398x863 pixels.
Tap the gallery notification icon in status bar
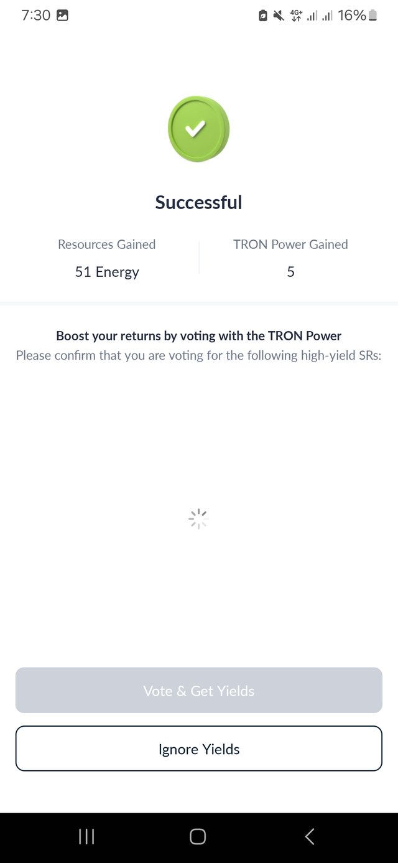coord(62,16)
